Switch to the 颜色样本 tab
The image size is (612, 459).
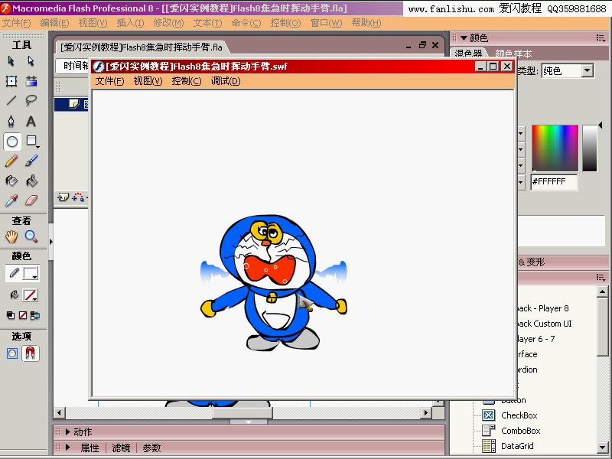[513, 54]
